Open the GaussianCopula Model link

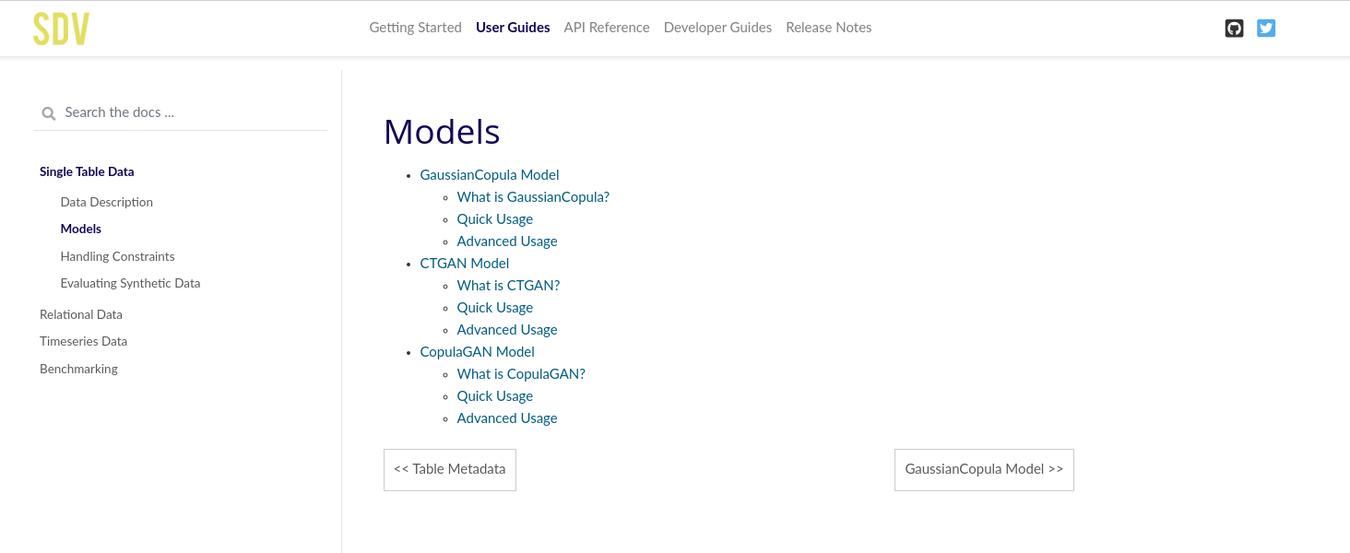coord(489,175)
